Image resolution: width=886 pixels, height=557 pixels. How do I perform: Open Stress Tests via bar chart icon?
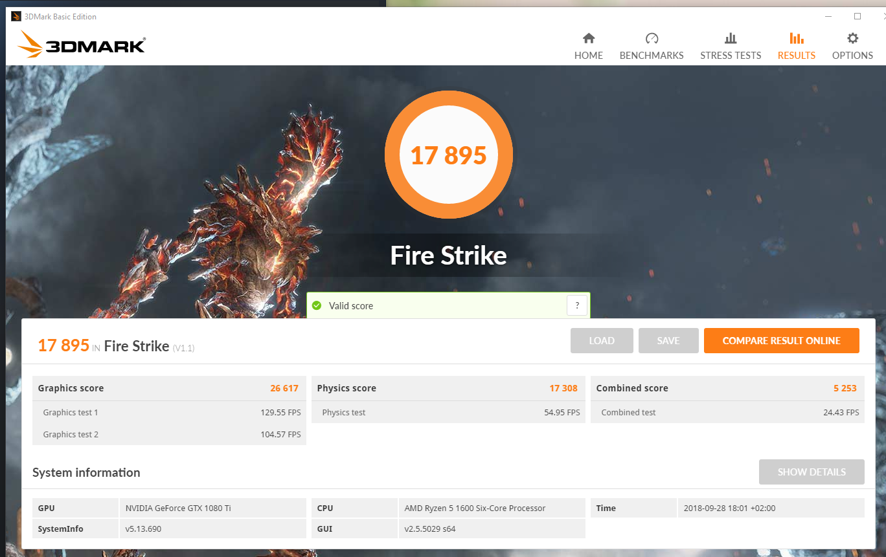point(731,38)
